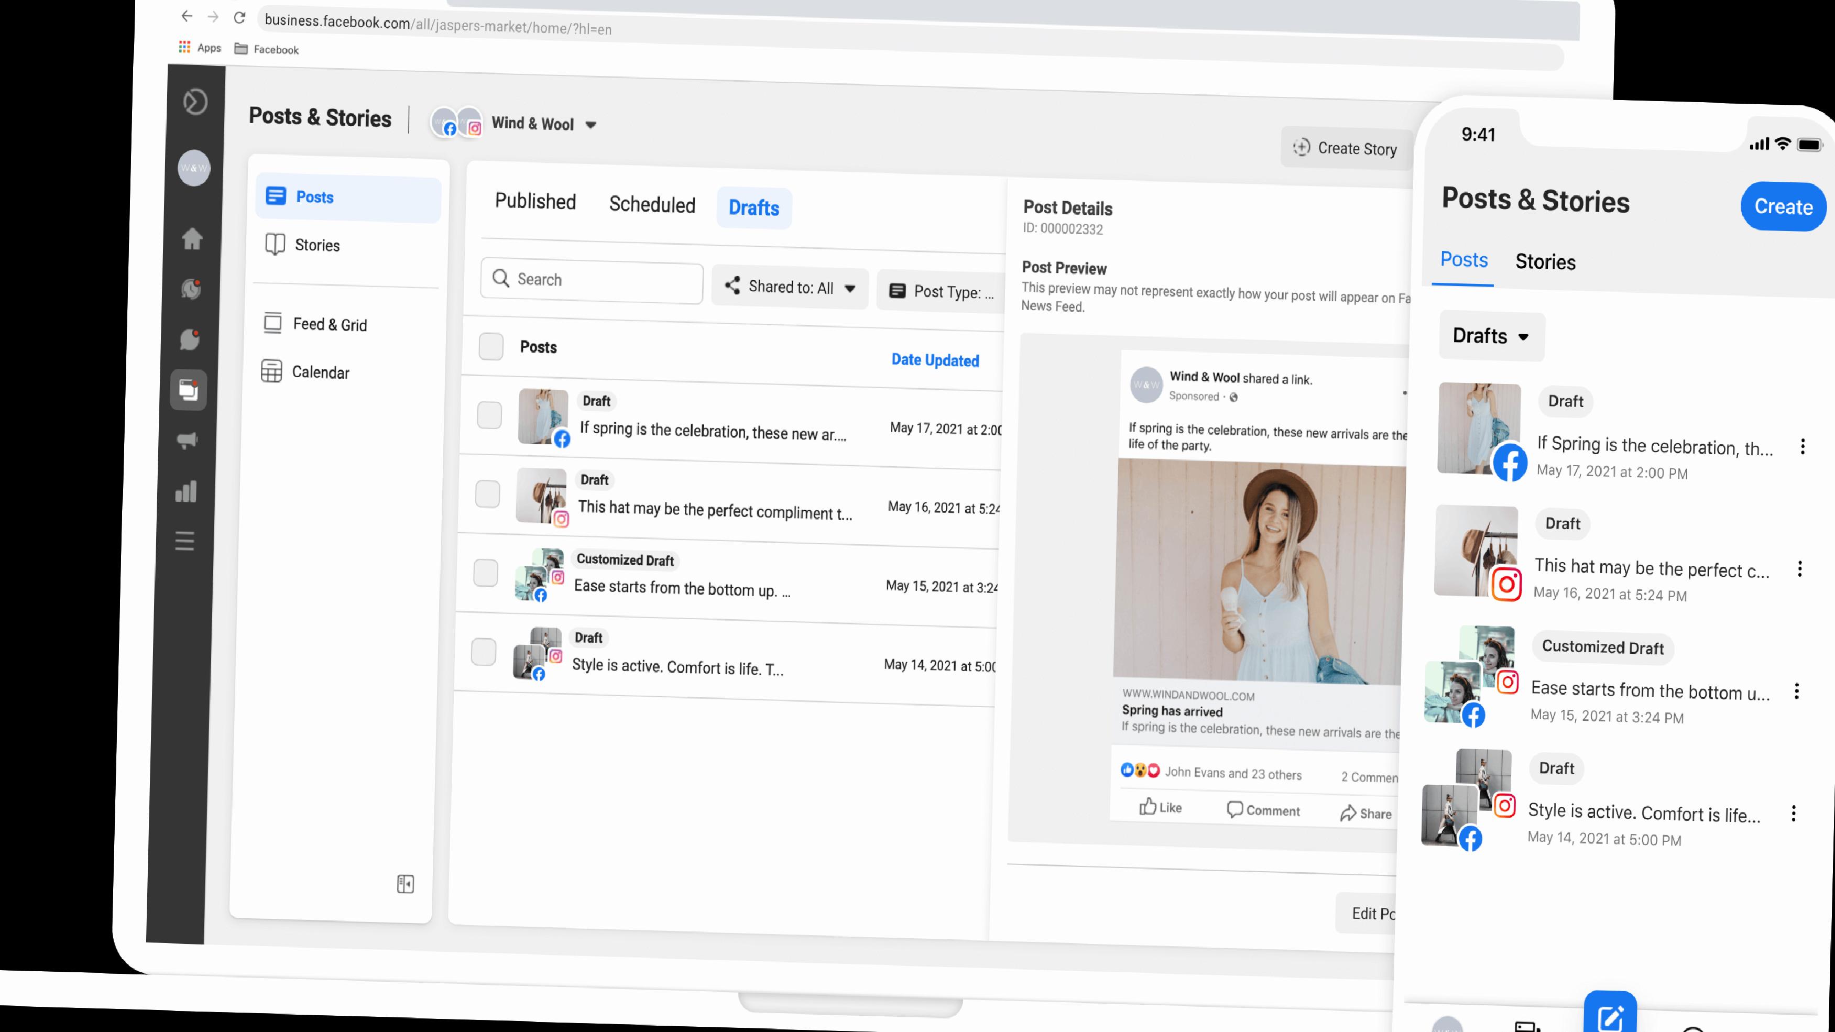Viewport: 1835px width, 1032px height.
Task: Open options for 'Style is active' on phone
Action: click(1794, 814)
